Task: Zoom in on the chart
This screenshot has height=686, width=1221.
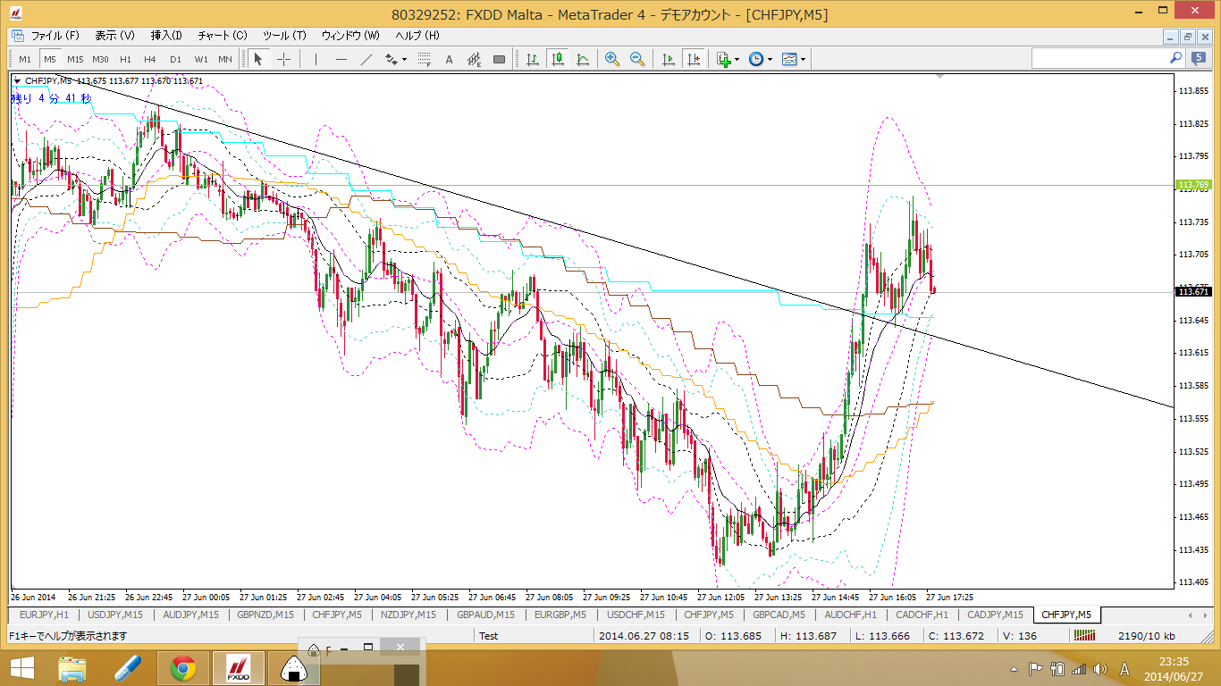Action: [x=612, y=59]
